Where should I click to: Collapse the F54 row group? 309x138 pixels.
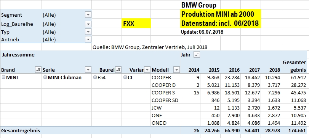click(x=95, y=77)
